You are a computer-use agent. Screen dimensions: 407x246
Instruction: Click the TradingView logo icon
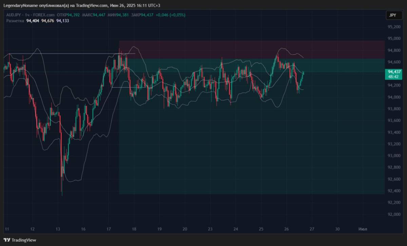coord(7,240)
